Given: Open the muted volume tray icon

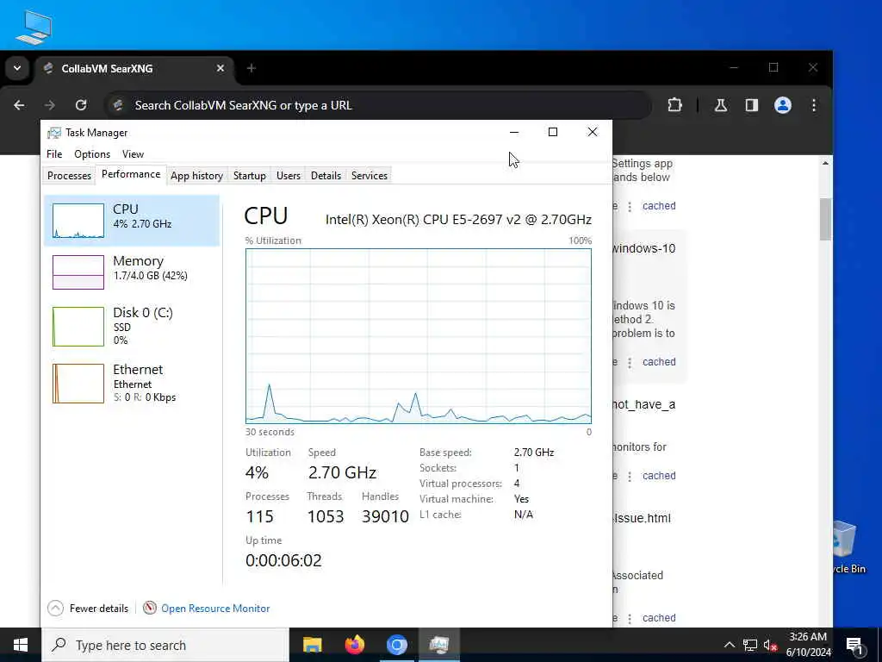Looking at the screenshot, I should (770, 645).
